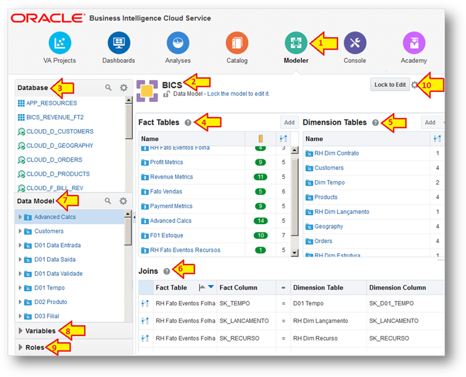Expand Advanced Calcs in Data Model tree

[x=20, y=217]
